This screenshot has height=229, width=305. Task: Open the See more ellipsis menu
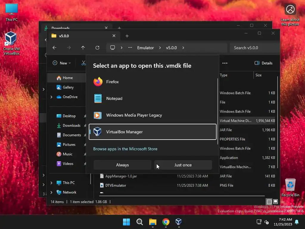[225, 63]
